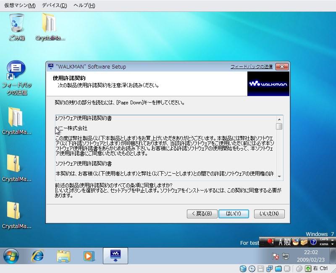Click the license scrollbar down arrow
The height and width of the screenshot is (273, 336).
(x=279, y=176)
